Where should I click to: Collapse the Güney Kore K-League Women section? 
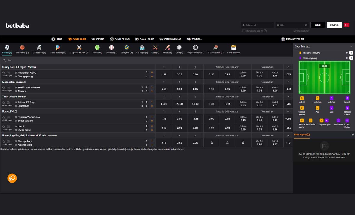point(288,67)
